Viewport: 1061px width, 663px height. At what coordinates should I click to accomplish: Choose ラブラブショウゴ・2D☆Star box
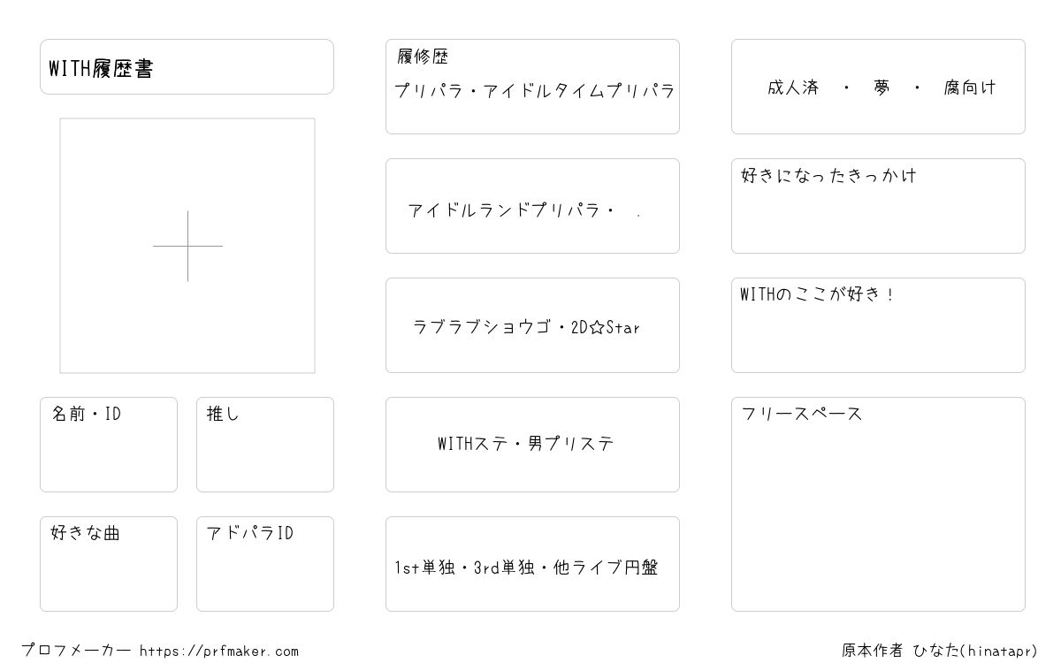[532, 325]
